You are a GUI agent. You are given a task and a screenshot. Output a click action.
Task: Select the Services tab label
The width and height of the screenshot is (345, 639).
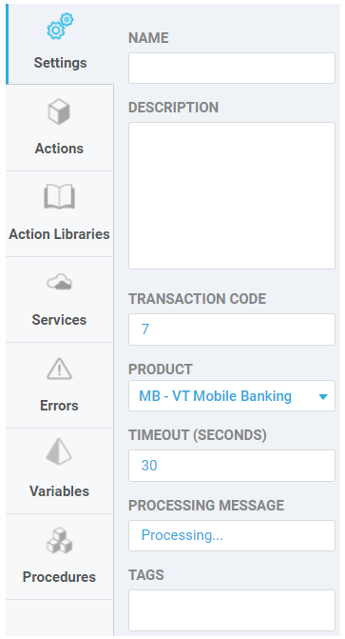coord(59,320)
